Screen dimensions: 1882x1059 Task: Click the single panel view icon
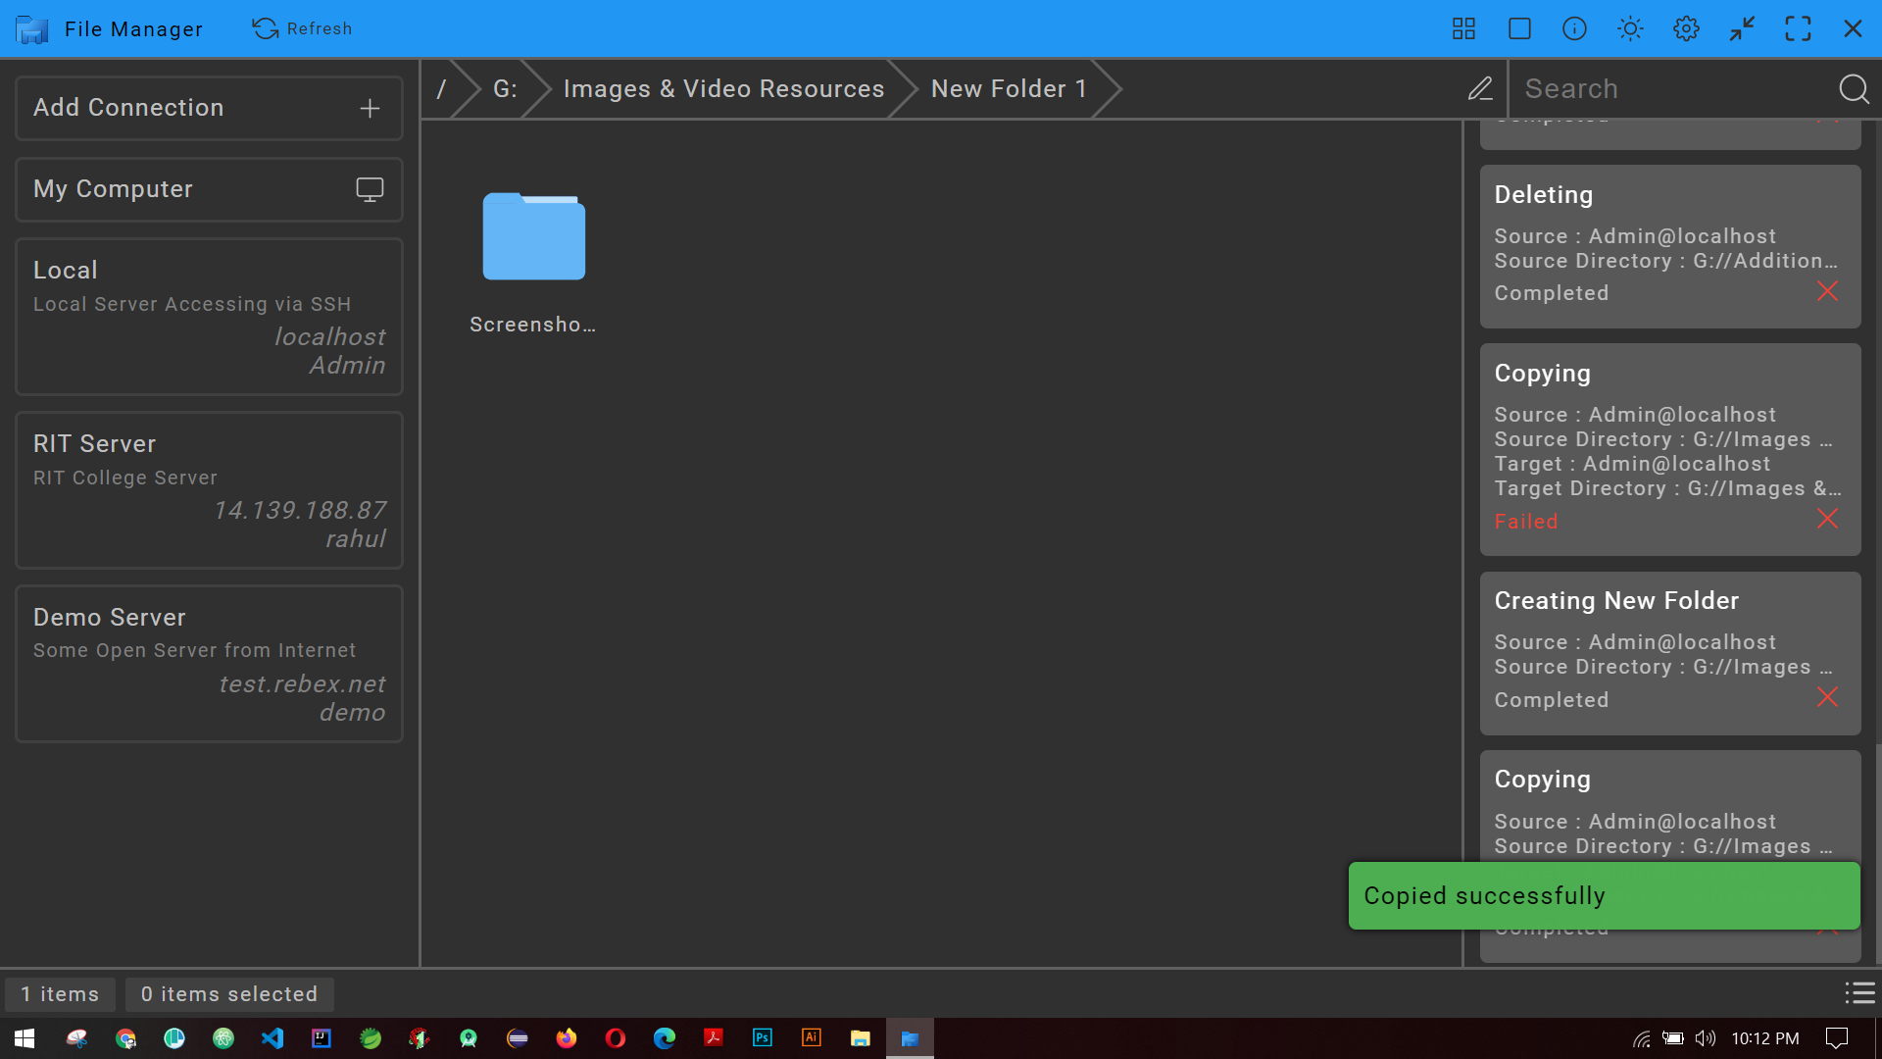(1521, 28)
